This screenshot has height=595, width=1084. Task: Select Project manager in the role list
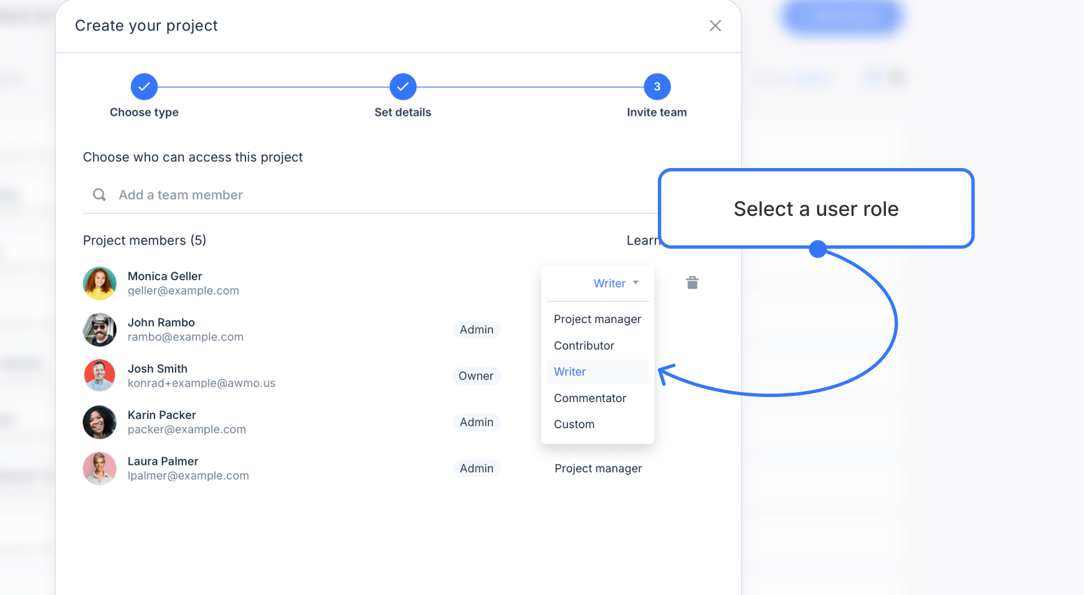pos(597,319)
